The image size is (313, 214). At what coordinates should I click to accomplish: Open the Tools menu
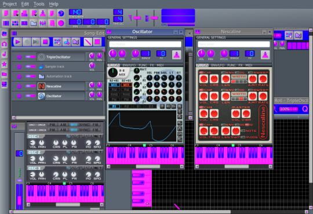[x=39, y=4]
